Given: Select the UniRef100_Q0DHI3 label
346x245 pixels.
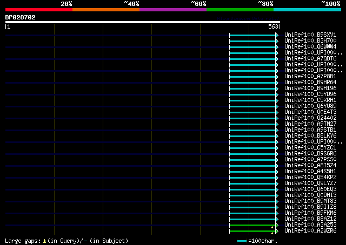Looking at the screenshot, I should click(310, 195).
